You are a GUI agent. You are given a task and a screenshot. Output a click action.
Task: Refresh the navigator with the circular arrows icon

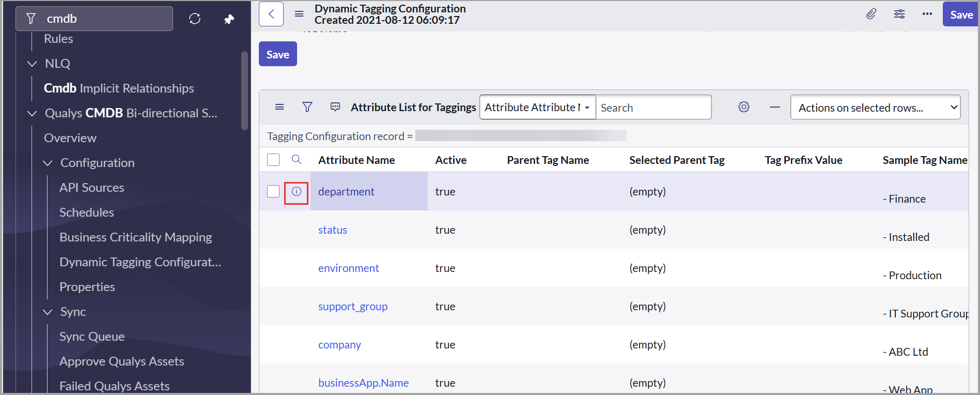click(195, 19)
